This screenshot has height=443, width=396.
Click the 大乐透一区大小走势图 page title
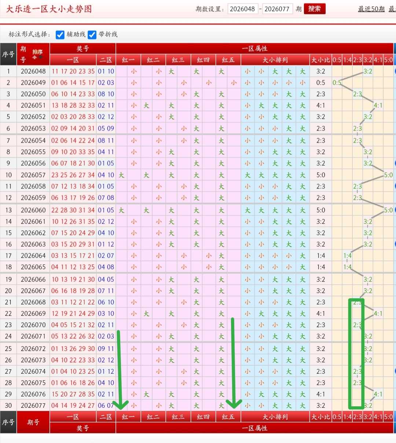coord(49,9)
